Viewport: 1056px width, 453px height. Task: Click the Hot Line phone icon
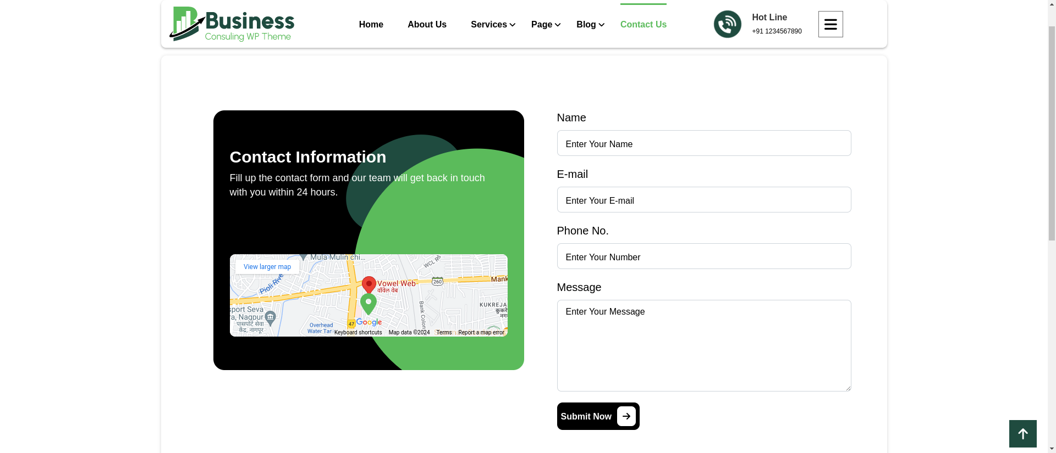[x=727, y=24]
